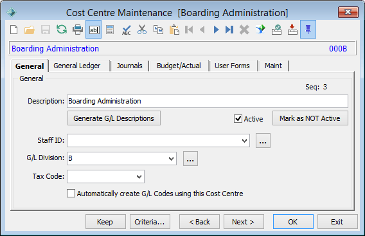
Task: Switch to the General Ledger tab
Action: click(77, 66)
